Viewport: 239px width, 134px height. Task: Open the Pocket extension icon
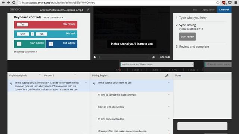click(230, 3)
